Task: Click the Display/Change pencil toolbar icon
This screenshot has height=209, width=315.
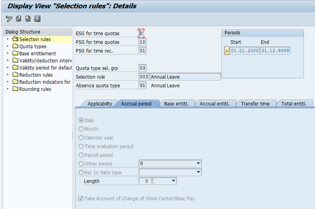Action: click(x=9, y=19)
